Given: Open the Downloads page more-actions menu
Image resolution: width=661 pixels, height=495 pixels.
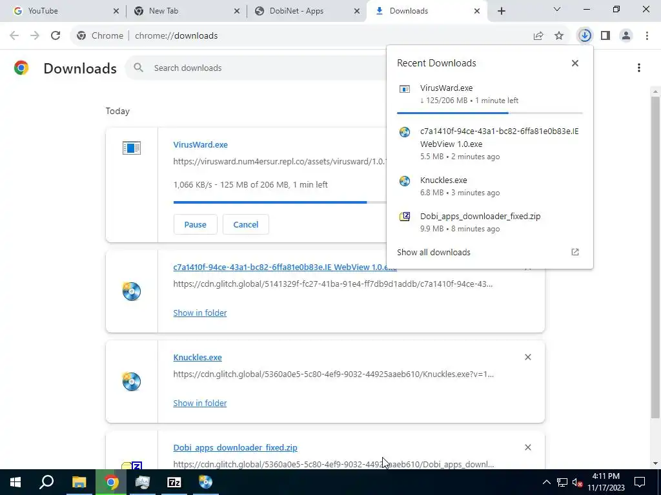Looking at the screenshot, I should 639,68.
